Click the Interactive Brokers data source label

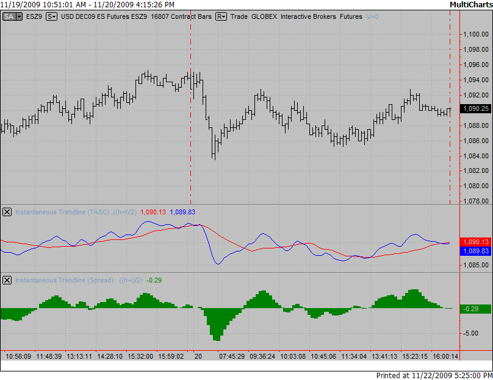click(x=308, y=16)
